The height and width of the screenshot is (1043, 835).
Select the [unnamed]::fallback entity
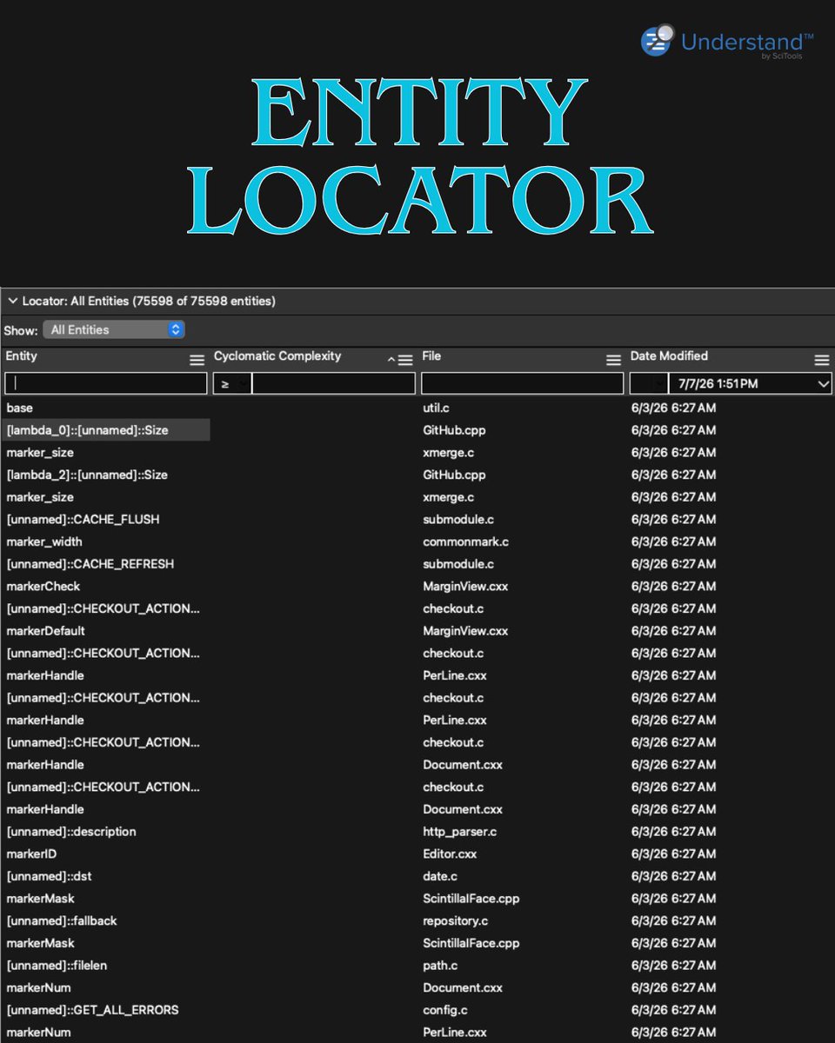pos(62,920)
